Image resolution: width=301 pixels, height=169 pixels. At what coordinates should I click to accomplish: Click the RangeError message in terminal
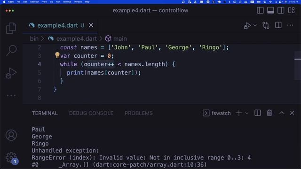[141, 158]
